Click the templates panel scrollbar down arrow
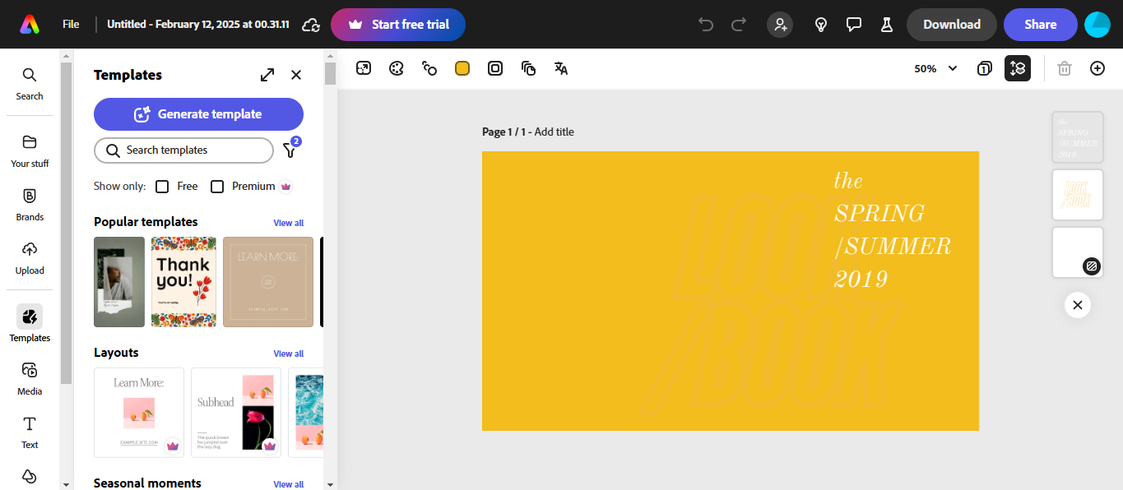This screenshot has width=1123, height=490. (330, 484)
